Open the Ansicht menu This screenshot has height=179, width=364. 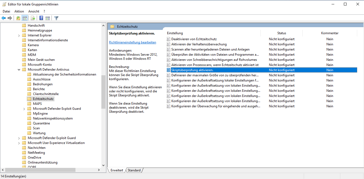click(x=34, y=11)
